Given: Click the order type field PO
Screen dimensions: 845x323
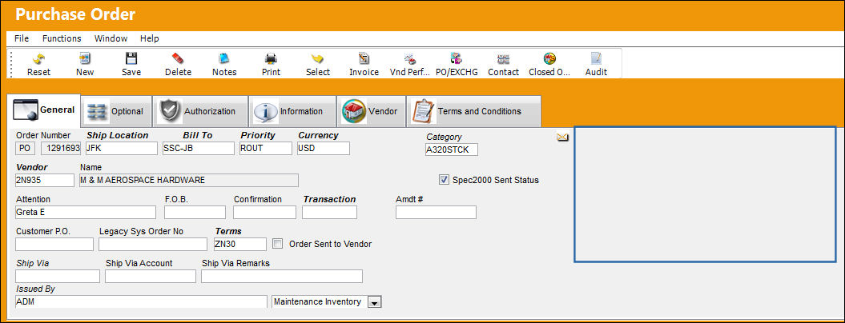Looking at the screenshot, I should coord(25,149).
